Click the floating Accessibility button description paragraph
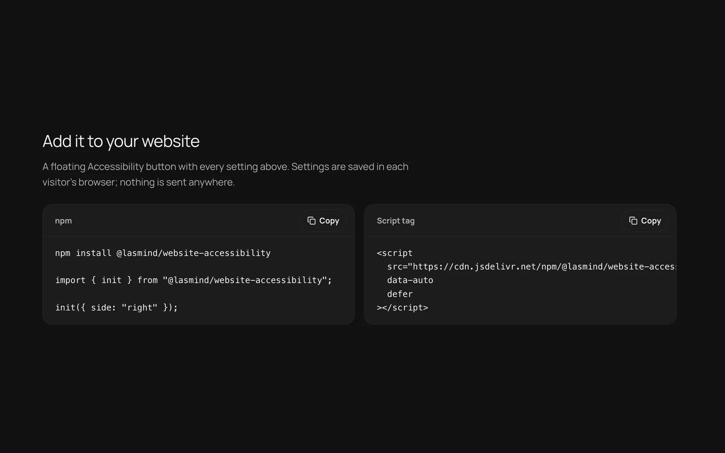The width and height of the screenshot is (725, 453). click(x=226, y=174)
